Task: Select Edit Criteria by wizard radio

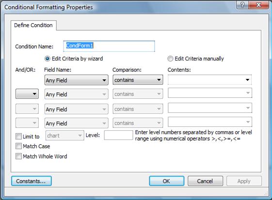Action: click(47, 59)
